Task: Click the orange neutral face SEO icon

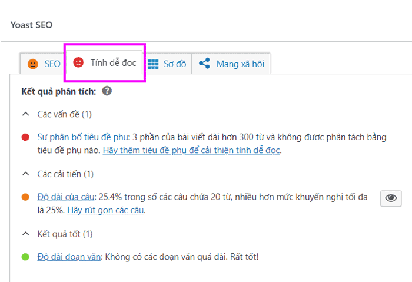Action: point(33,64)
